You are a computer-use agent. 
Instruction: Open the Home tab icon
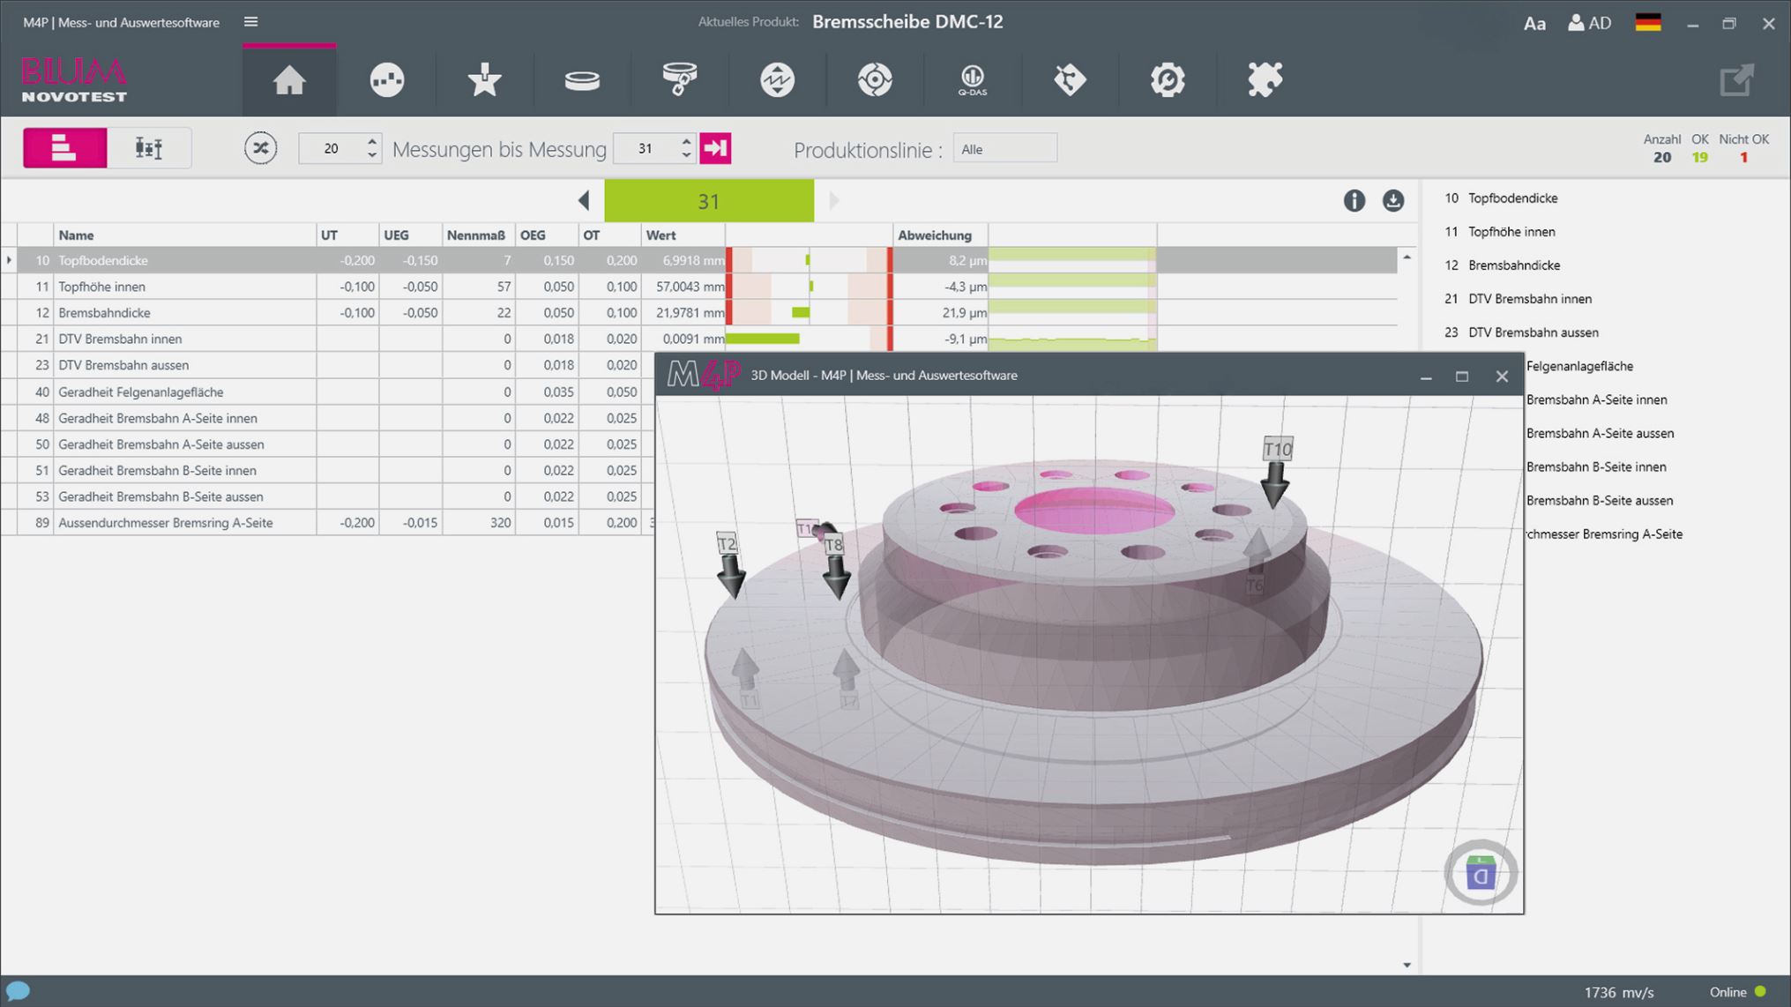289,80
